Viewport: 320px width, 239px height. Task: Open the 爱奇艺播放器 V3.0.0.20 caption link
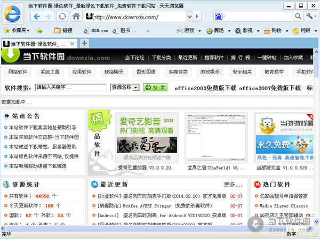[x=146, y=168]
